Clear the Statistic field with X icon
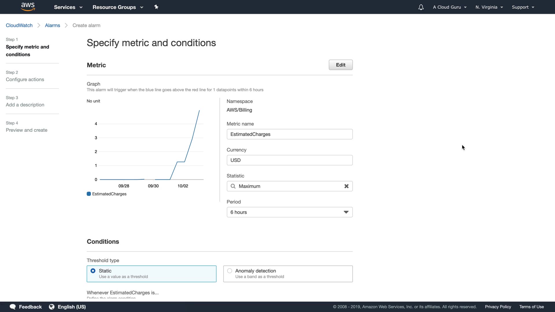 pos(346,186)
